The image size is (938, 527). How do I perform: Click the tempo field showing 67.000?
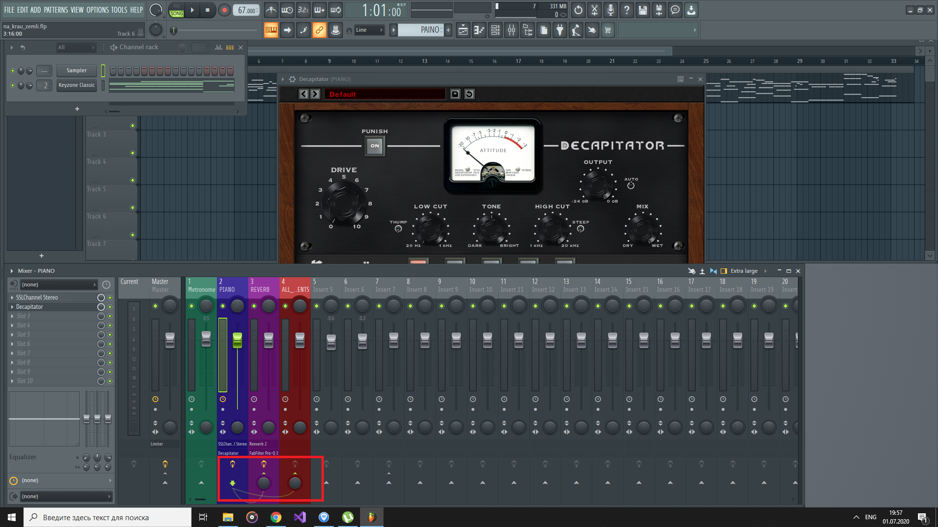[x=247, y=10]
